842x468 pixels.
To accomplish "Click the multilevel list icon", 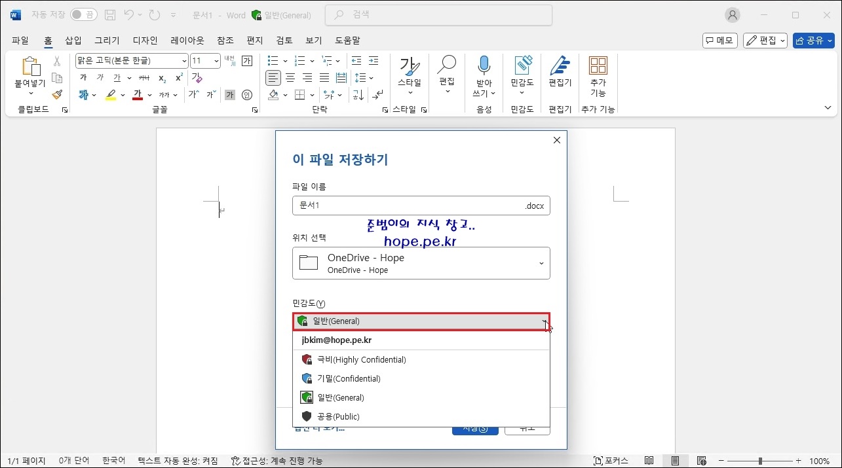I will pos(326,61).
